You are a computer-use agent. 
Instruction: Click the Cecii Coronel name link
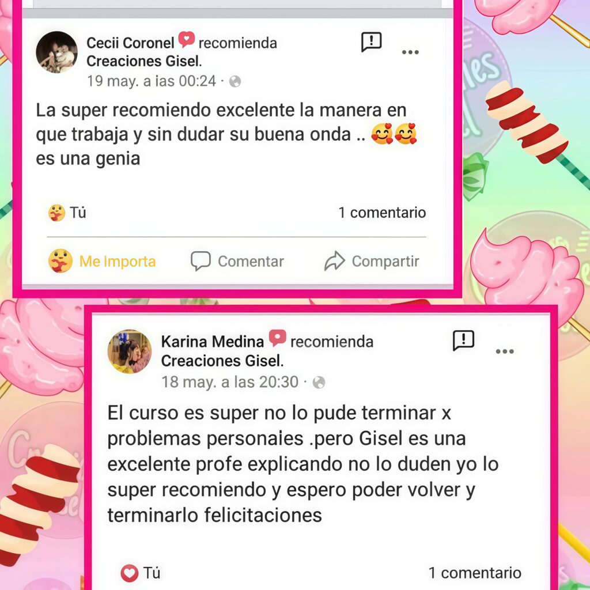pyautogui.click(x=130, y=43)
